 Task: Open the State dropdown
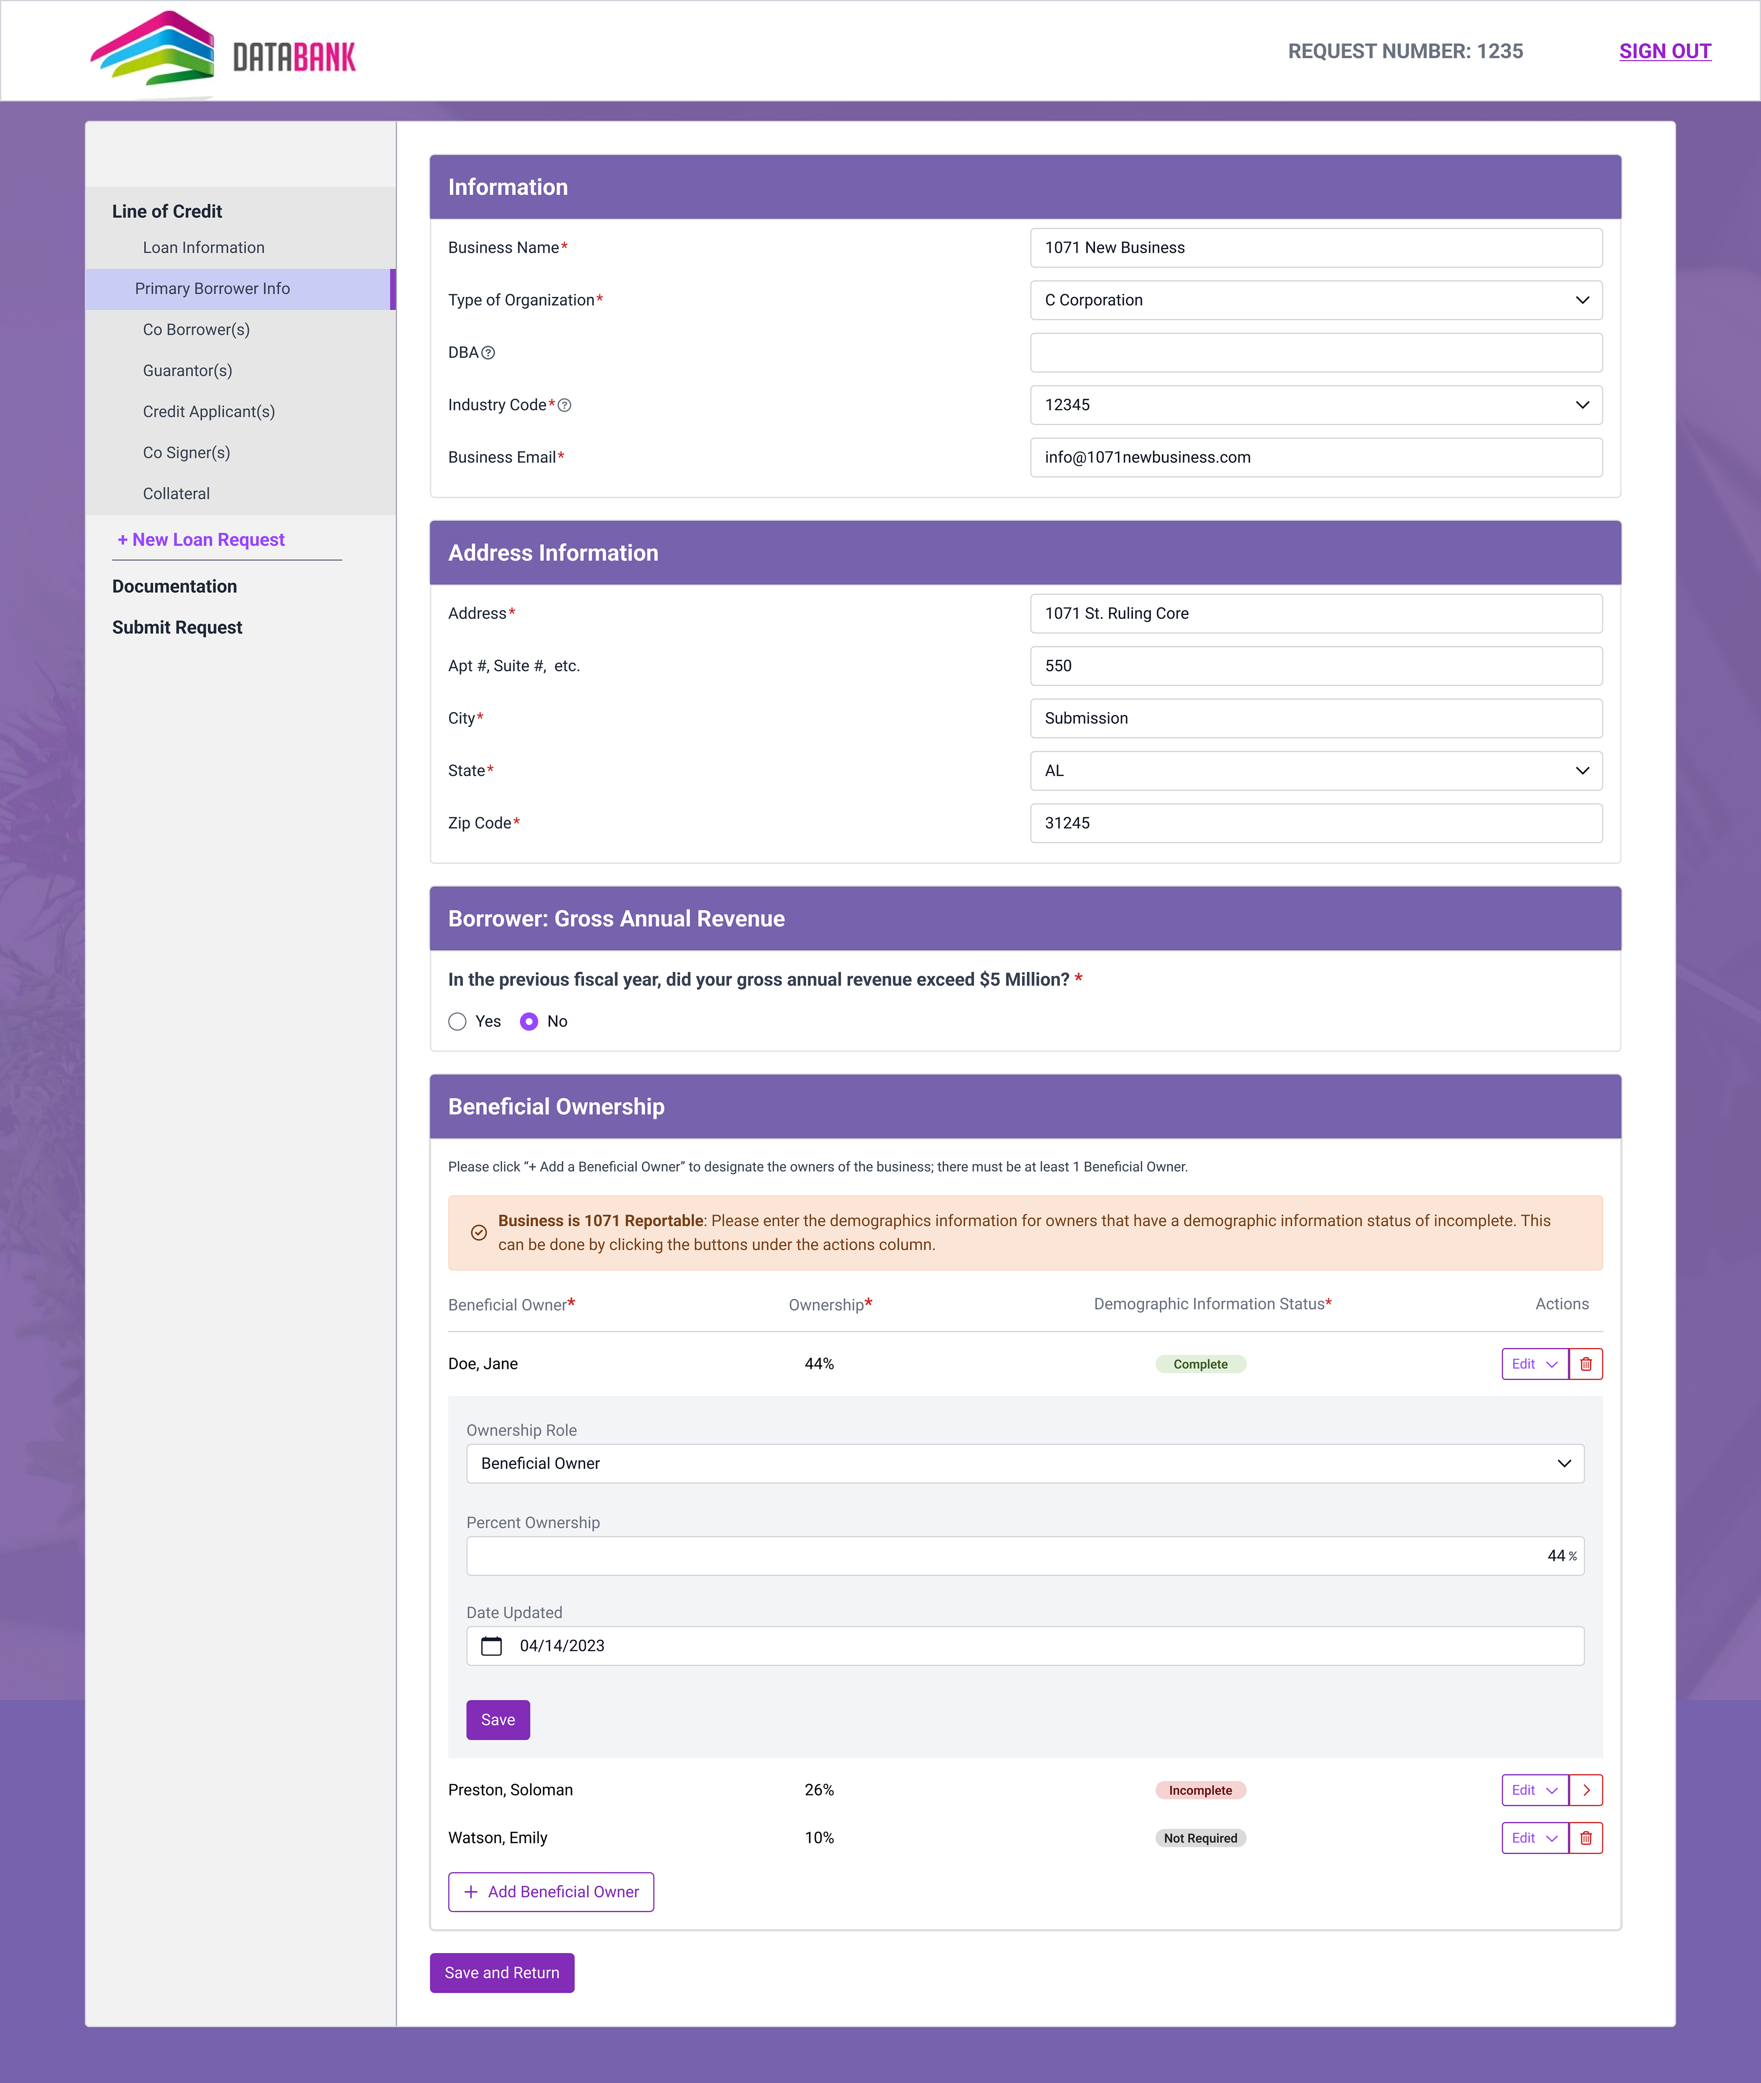tap(1316, 771)
